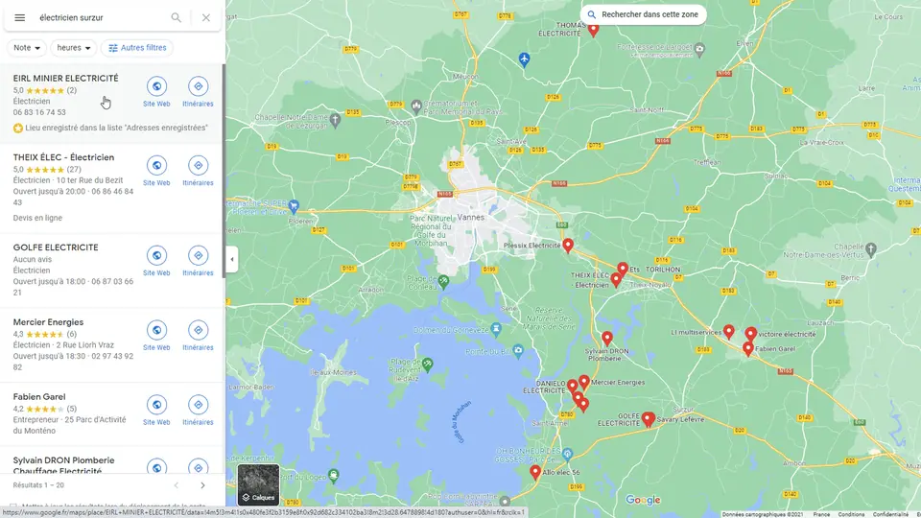The image size is (921, 518).
Task: Select THEIX ÉLEC - Électricien result title
Action: pos(63,157)
